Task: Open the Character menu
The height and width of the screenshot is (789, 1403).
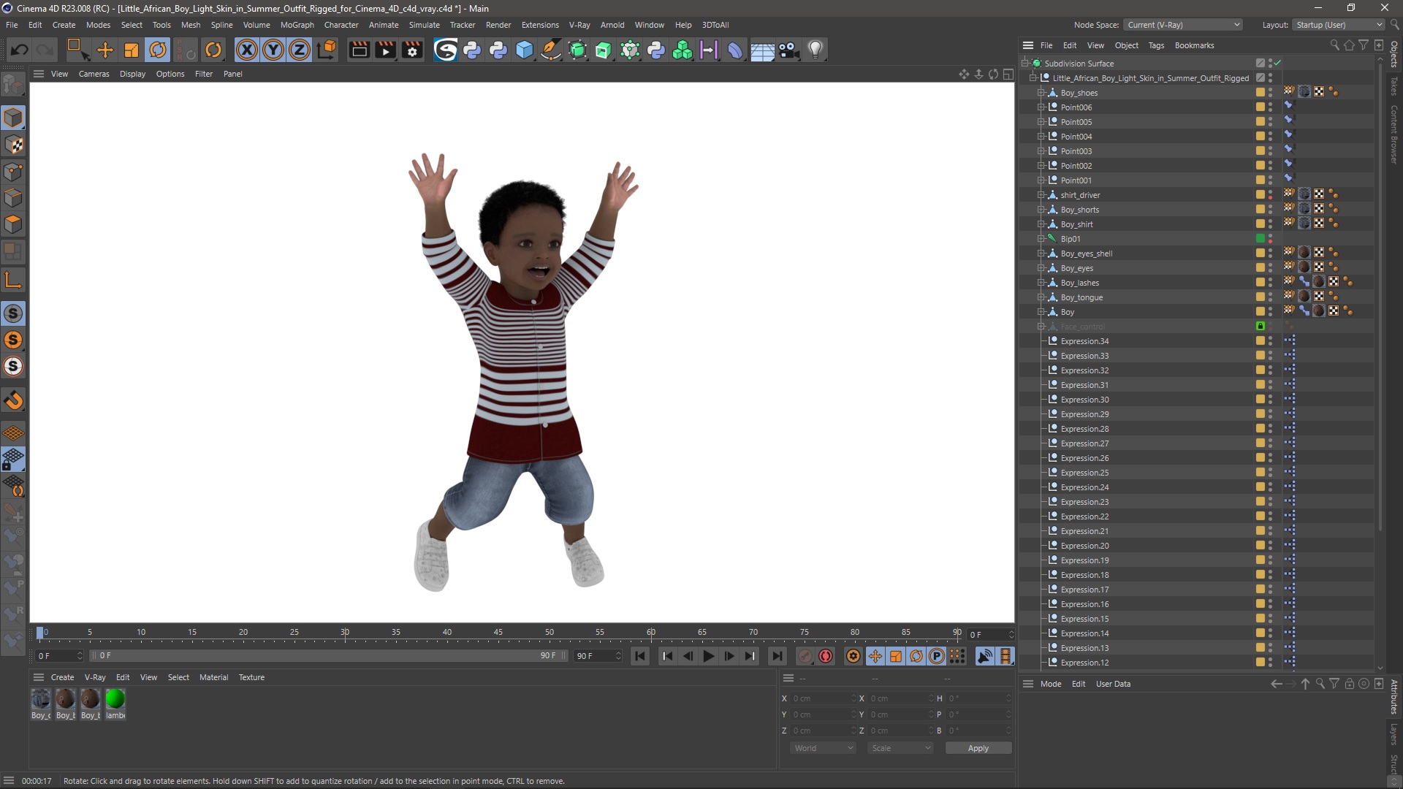Action: pyautogui.click(x=341, y=25)
